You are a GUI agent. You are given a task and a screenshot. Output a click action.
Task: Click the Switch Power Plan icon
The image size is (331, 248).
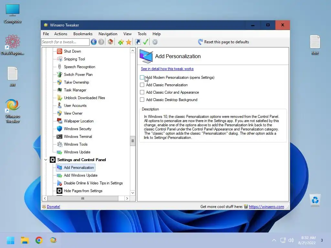coord(59,75)
